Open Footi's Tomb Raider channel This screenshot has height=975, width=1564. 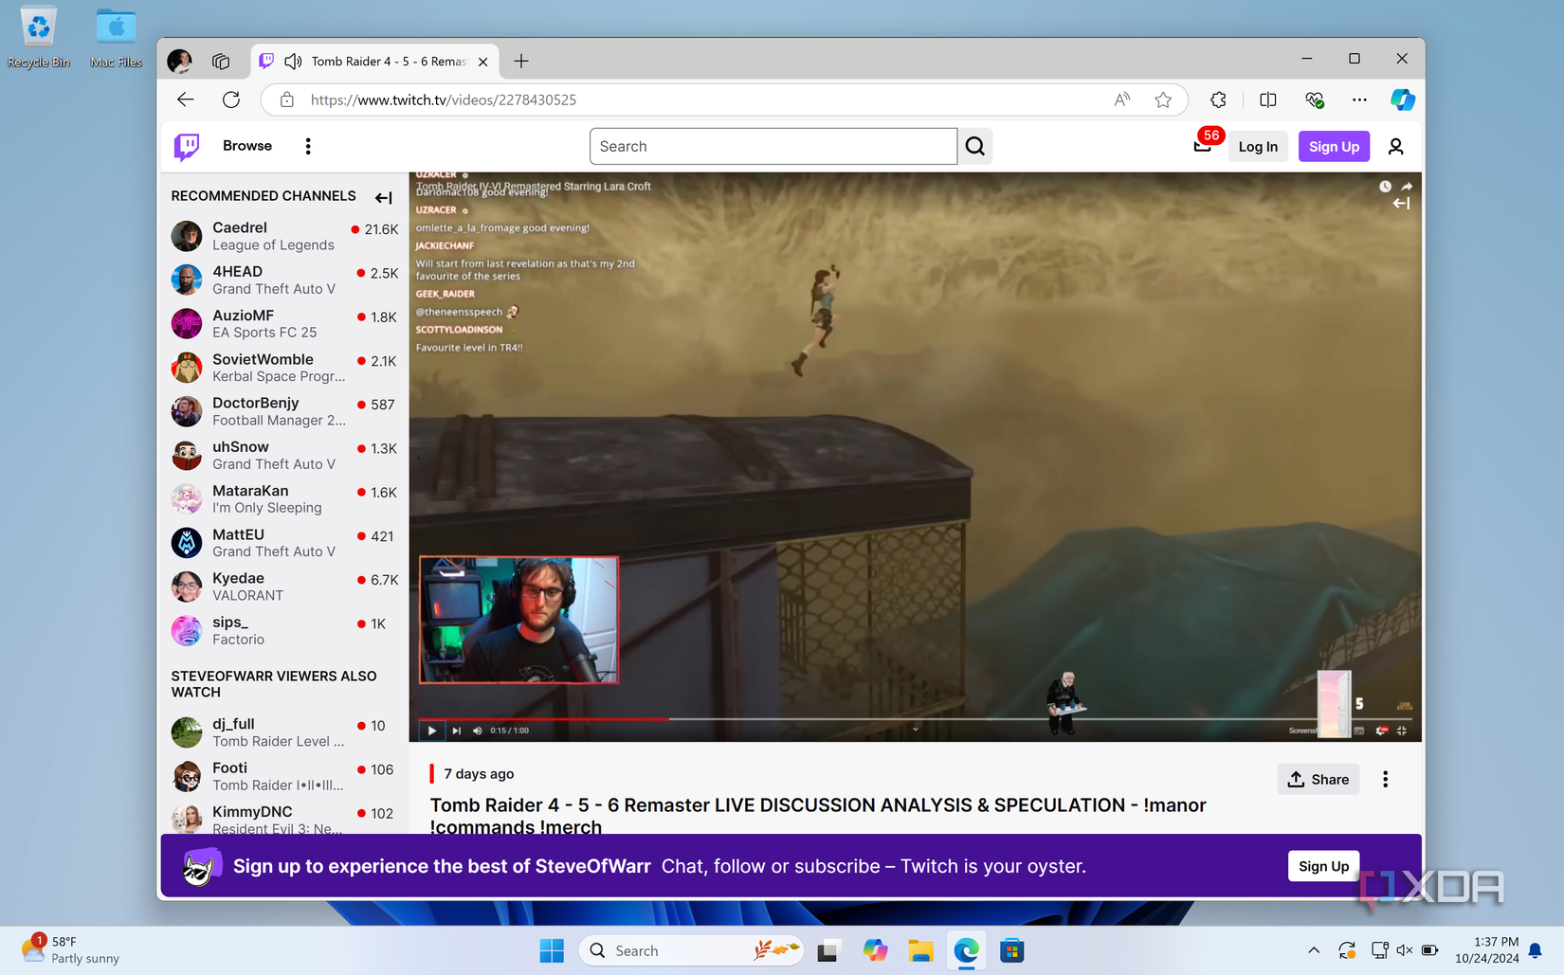click(x=284, y=776)
